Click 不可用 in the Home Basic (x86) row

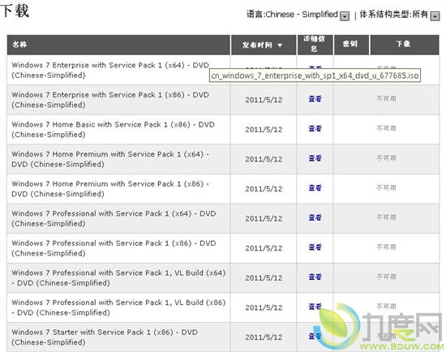pos(386,128)
